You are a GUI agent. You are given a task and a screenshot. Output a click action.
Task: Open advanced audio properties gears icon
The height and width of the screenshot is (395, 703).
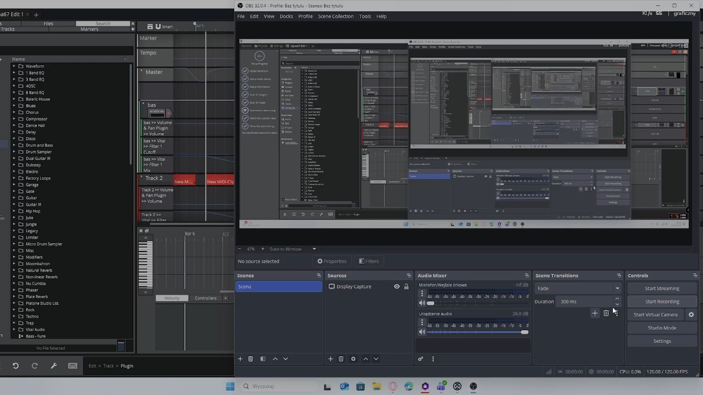[x=421, y=359]
